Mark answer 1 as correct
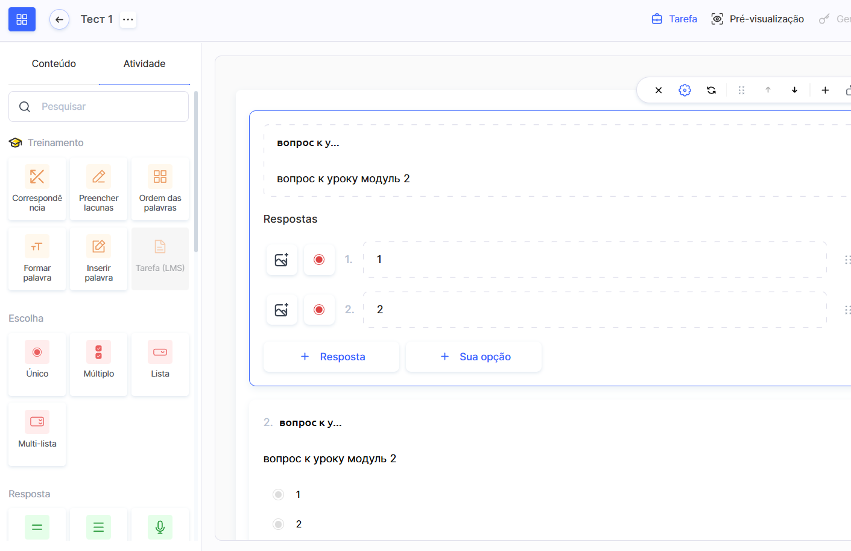 click(x=319, y=260)
